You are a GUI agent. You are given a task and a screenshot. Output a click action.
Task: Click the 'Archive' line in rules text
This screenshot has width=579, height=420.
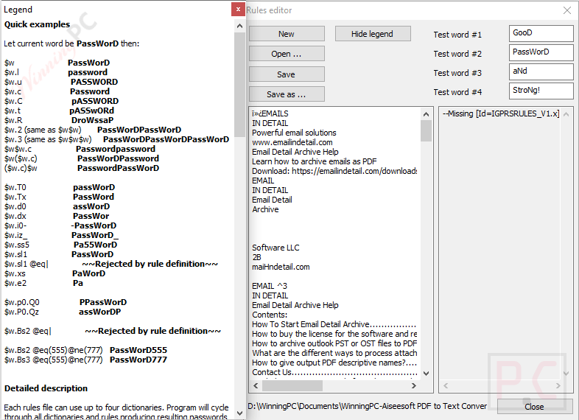tap(265, 209)
